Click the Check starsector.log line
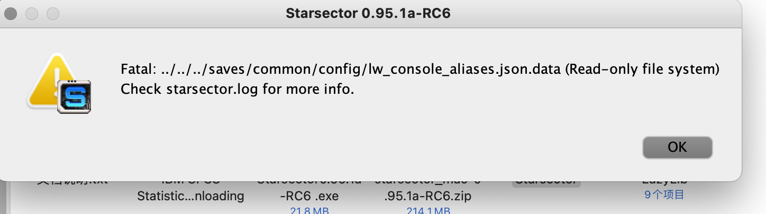Viewport: 766px width, 214px height. [236, 89]
